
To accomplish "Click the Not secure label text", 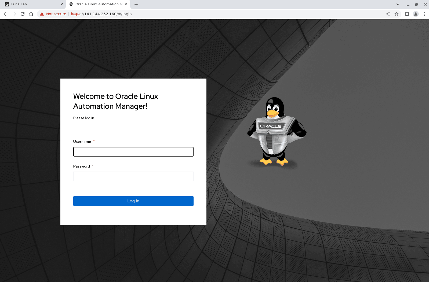I will point(56,14).
